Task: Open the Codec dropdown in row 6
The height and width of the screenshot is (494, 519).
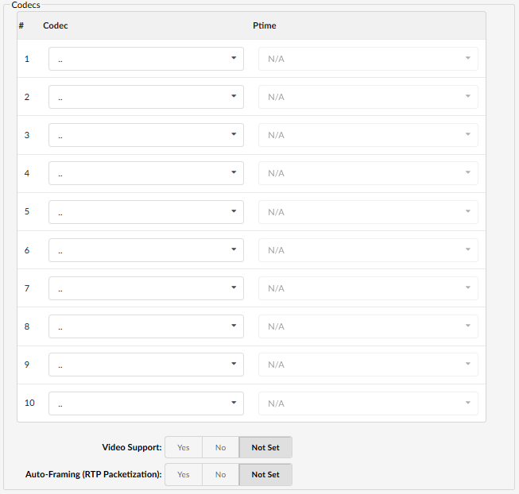Action: point(145,250)
